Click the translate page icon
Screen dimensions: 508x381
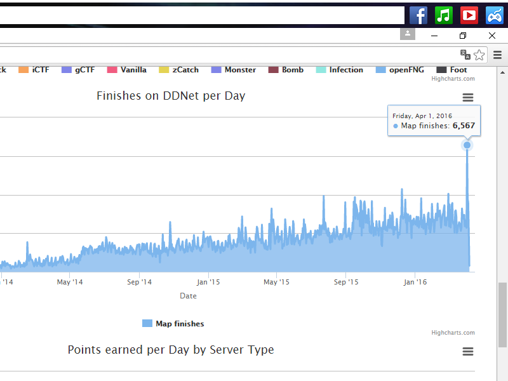465,55
